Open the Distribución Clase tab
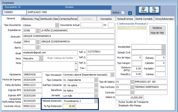178x112 pixels. (49, 19)
